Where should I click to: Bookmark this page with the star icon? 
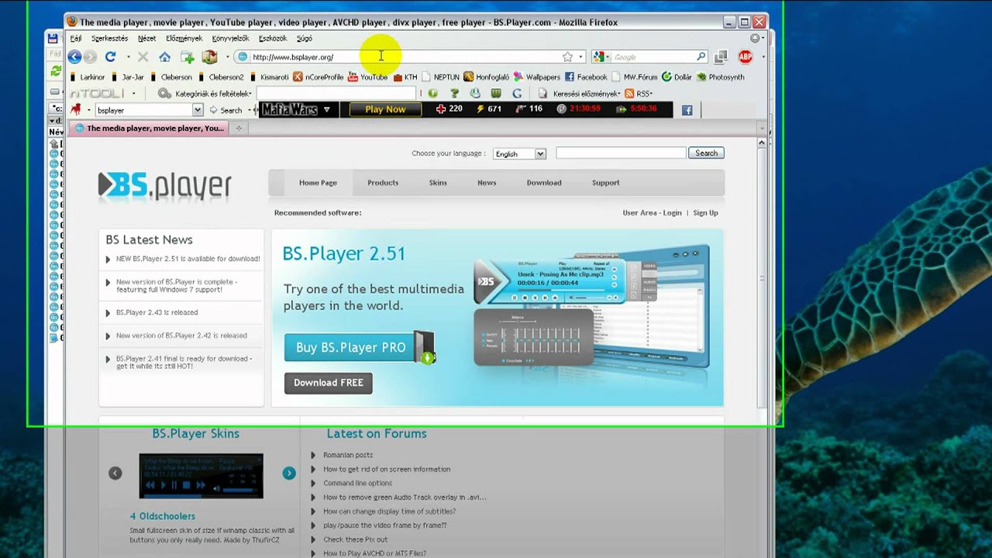point(567,57)
